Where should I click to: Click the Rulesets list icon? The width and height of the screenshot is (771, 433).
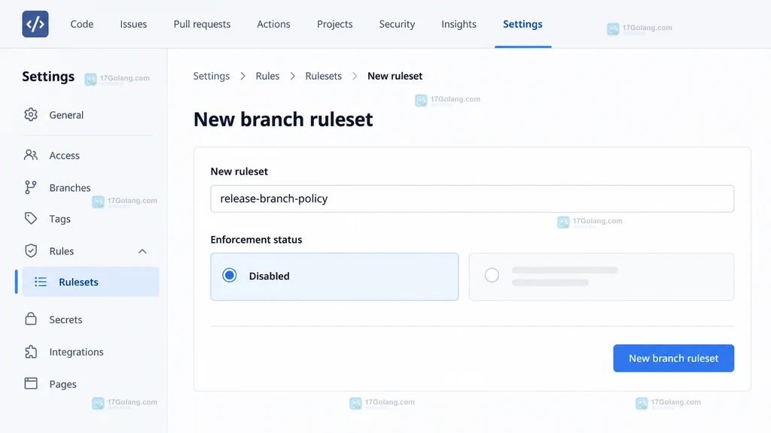coord(41,282)
